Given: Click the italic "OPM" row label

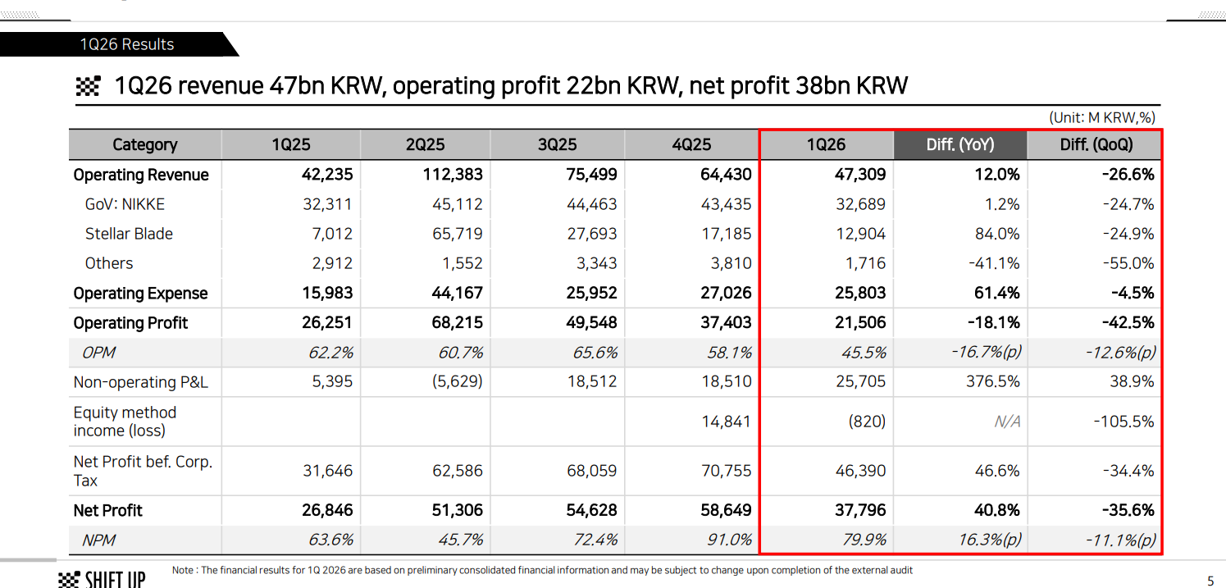Looking at the screenshot, I should pos(98,353).
